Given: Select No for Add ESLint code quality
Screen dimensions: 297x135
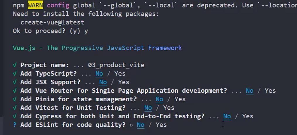Looking at the screenshot, I should click(141, 125).
